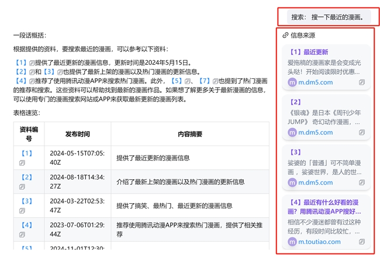The height and width of the screenshot is (261, 380).
Task: Click the purple dm5 site icon in card 【1】
Action: [x=292, y=82]
